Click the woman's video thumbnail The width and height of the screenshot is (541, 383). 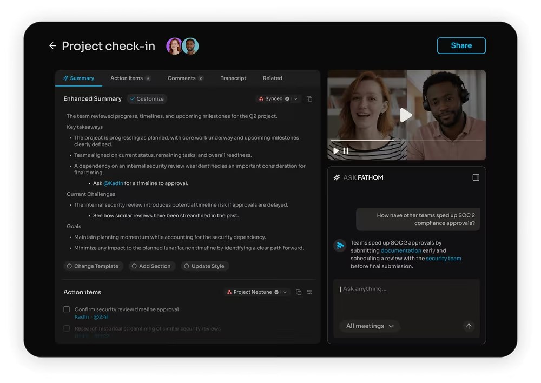(367, 115)
